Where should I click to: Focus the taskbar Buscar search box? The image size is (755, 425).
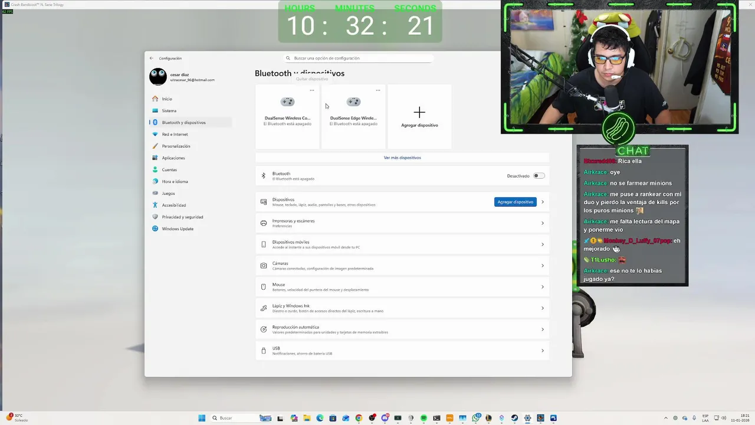(x=242, y=418)
